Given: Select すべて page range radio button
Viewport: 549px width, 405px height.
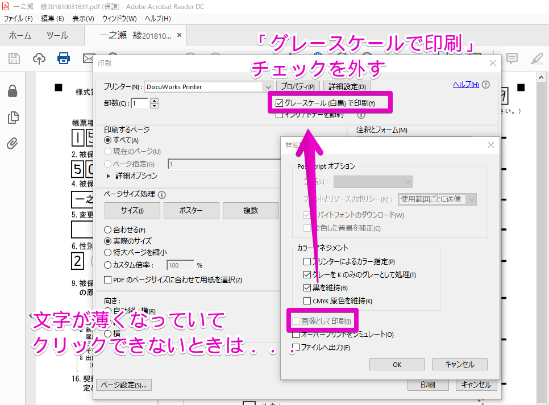Looking at the screenshot, I should point(108,140).
